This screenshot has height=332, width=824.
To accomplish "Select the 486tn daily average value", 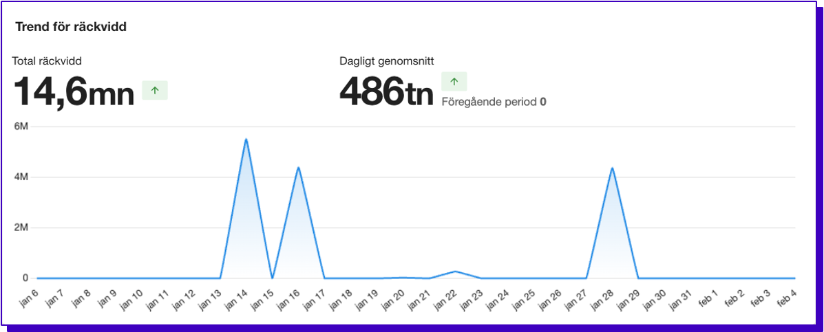I will [386, 91].
